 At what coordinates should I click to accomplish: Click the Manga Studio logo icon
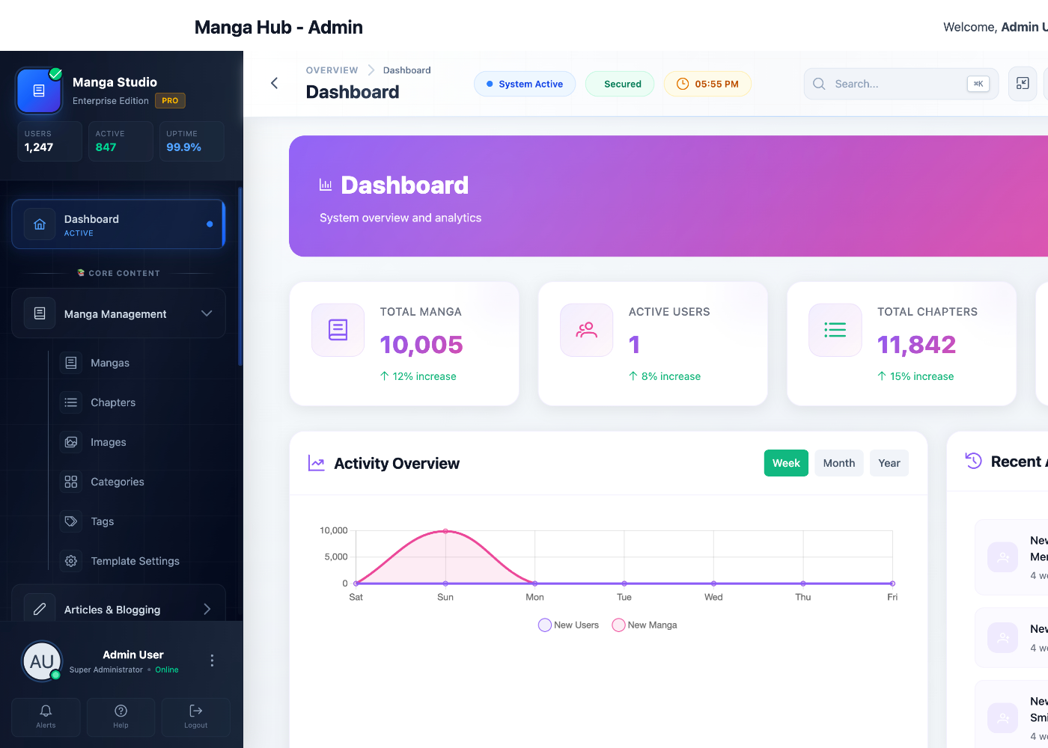[39, 91]
